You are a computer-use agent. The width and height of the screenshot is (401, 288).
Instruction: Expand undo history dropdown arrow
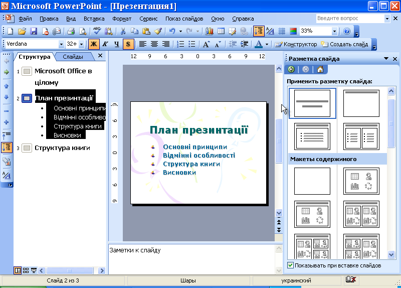180,31
